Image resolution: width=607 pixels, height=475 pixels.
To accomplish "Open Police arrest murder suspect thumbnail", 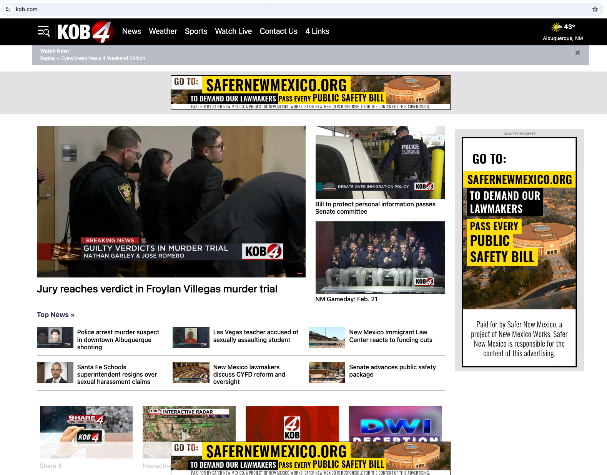I will click(55, 337).
